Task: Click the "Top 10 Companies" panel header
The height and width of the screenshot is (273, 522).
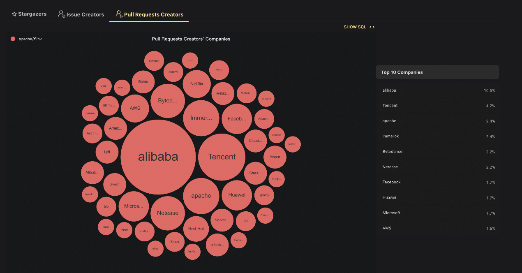Action: tap(437, 72)
